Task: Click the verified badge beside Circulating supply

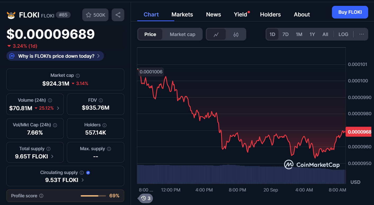Action: pyautogui.click(x=88, y=173)
